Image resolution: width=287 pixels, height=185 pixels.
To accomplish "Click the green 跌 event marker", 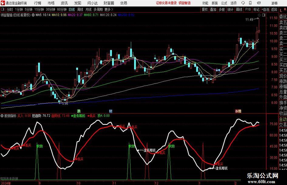I will (79, 111).
